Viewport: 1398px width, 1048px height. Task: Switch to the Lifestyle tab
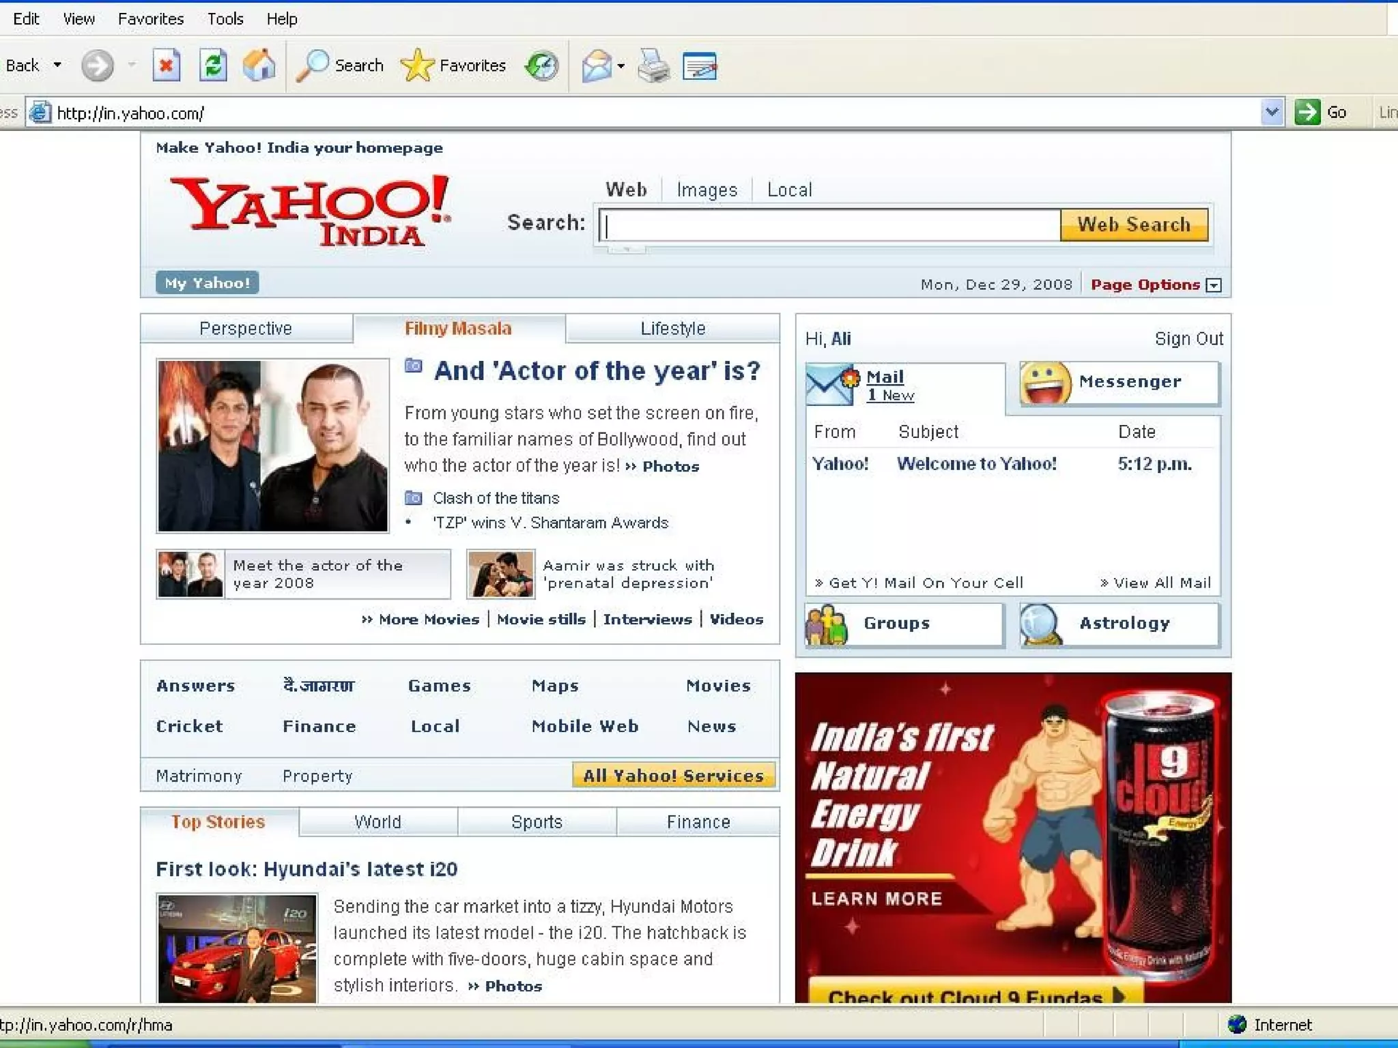click(x=672, y=329)
